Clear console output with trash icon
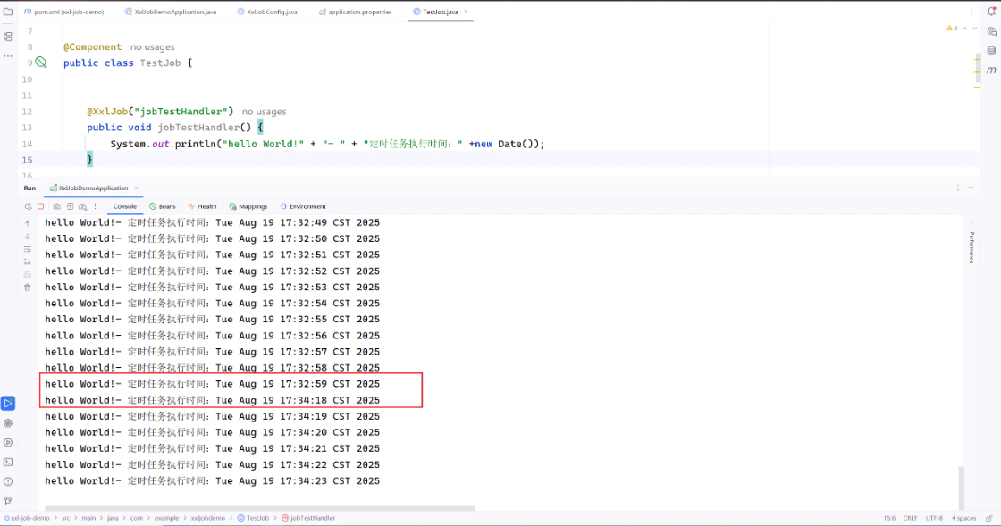The height and width of the screenshot is (526, 1001). tap(27, 288)
